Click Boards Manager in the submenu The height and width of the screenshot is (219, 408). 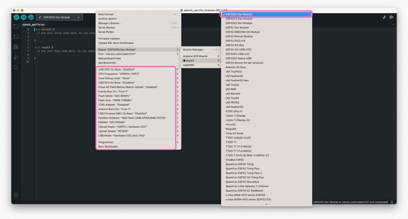(x=193, y=49)
